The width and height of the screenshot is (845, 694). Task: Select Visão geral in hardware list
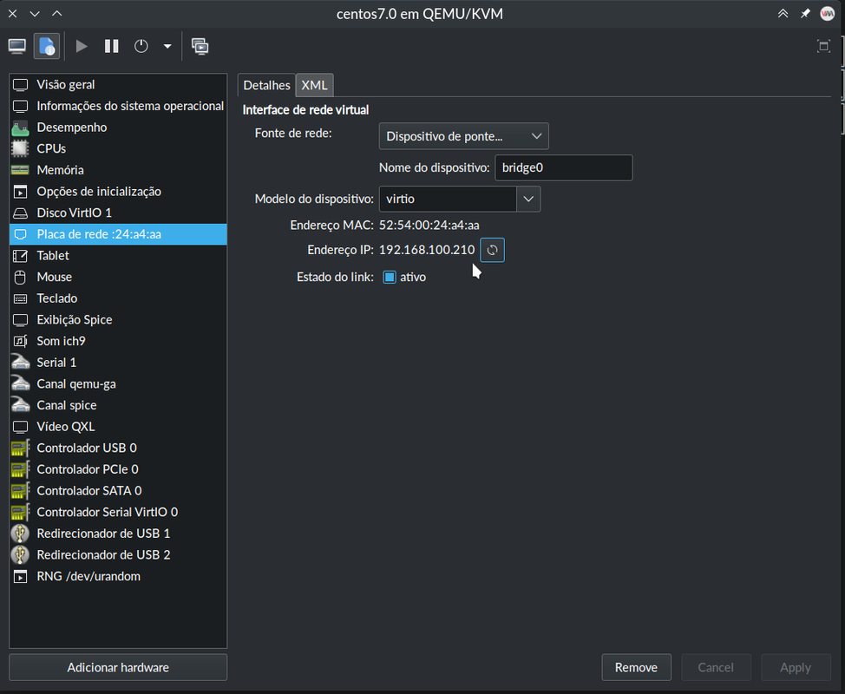(x=118, y=85)
